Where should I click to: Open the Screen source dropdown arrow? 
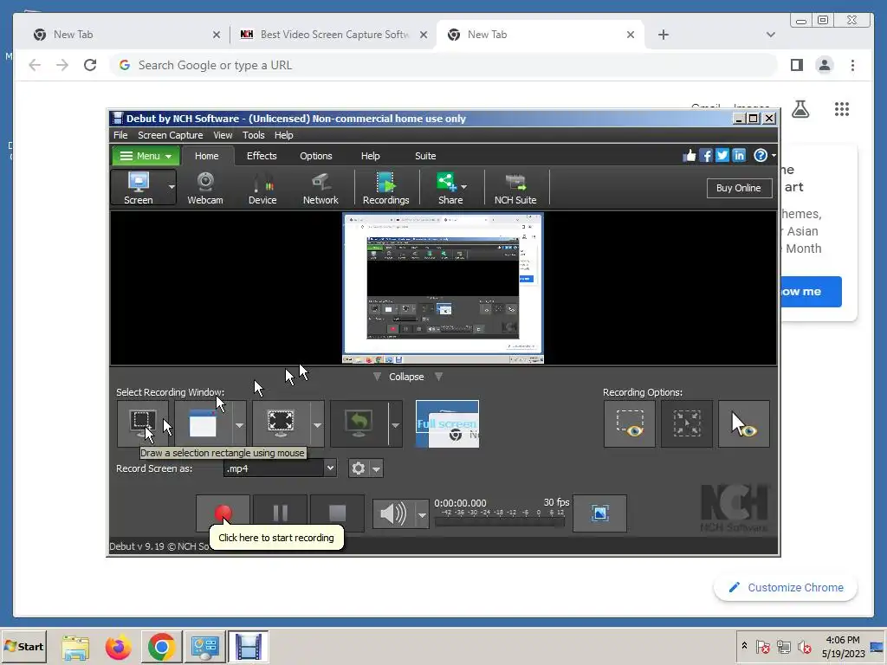(x=171, y=187)
